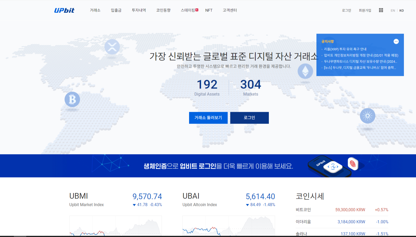The image size is (416, 237).
Task: Click the fingerprint icon in banner
Action: [x=353, y=164]
